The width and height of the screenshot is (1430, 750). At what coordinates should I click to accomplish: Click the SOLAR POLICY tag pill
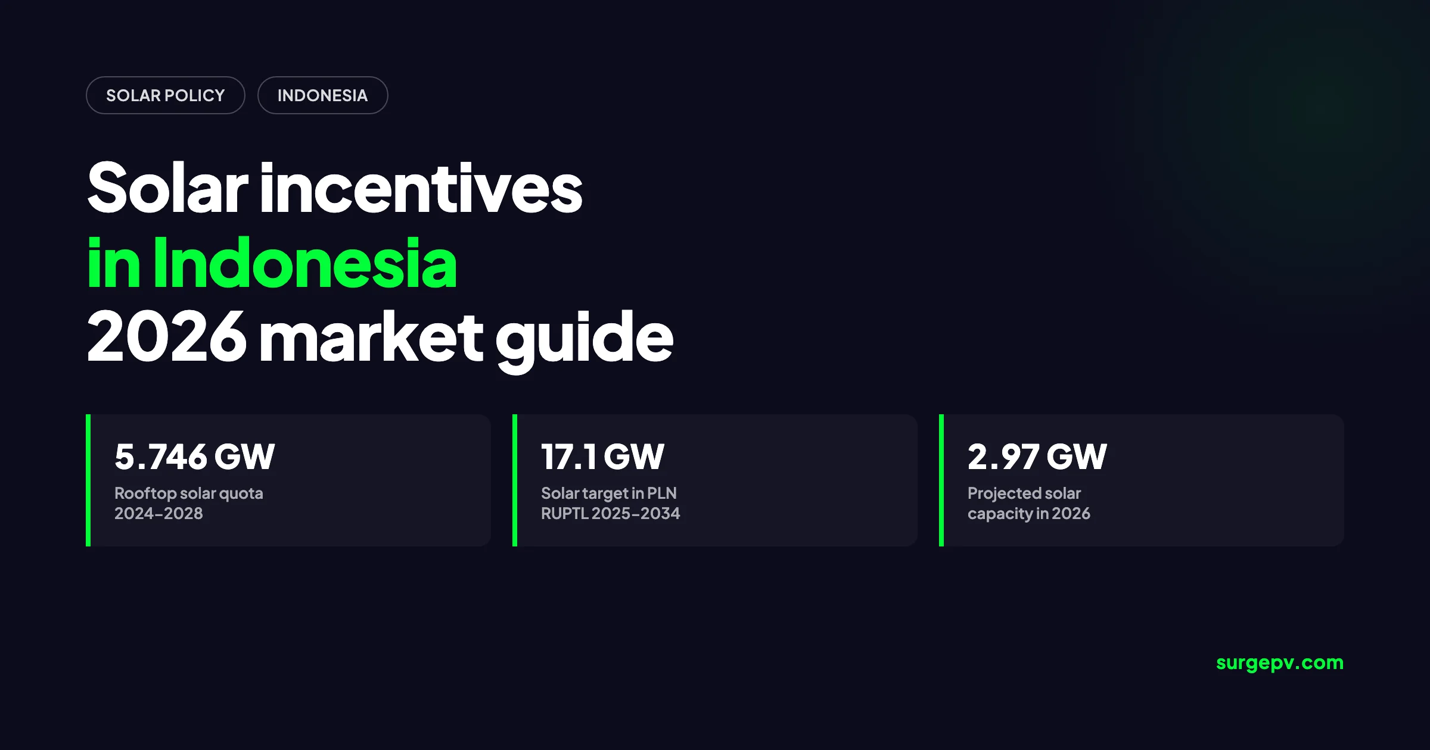click(x=166, y=95)
